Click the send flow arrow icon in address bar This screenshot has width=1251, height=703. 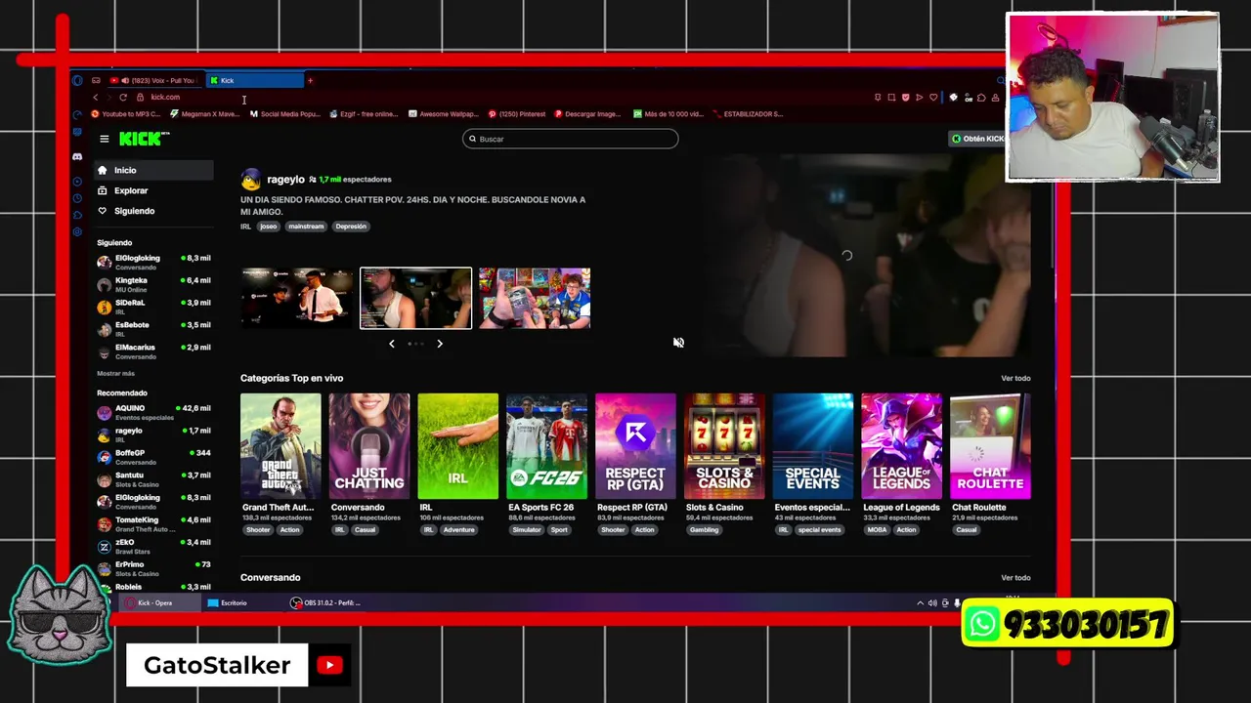pos(919,98)
